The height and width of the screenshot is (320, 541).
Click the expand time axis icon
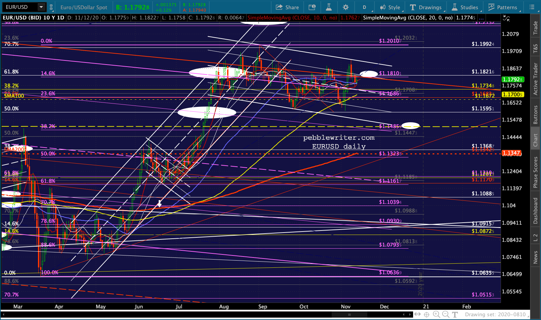[x=418, y=315]
